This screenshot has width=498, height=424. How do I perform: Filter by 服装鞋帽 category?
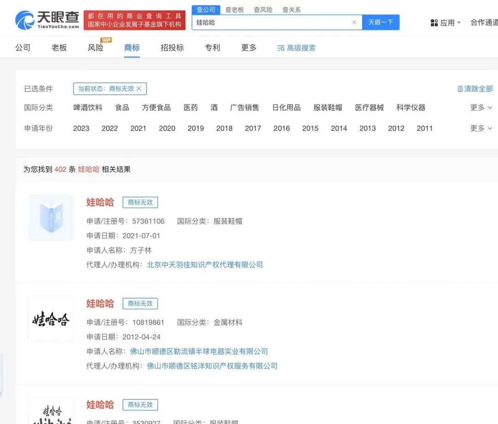[x=328, y=107]
